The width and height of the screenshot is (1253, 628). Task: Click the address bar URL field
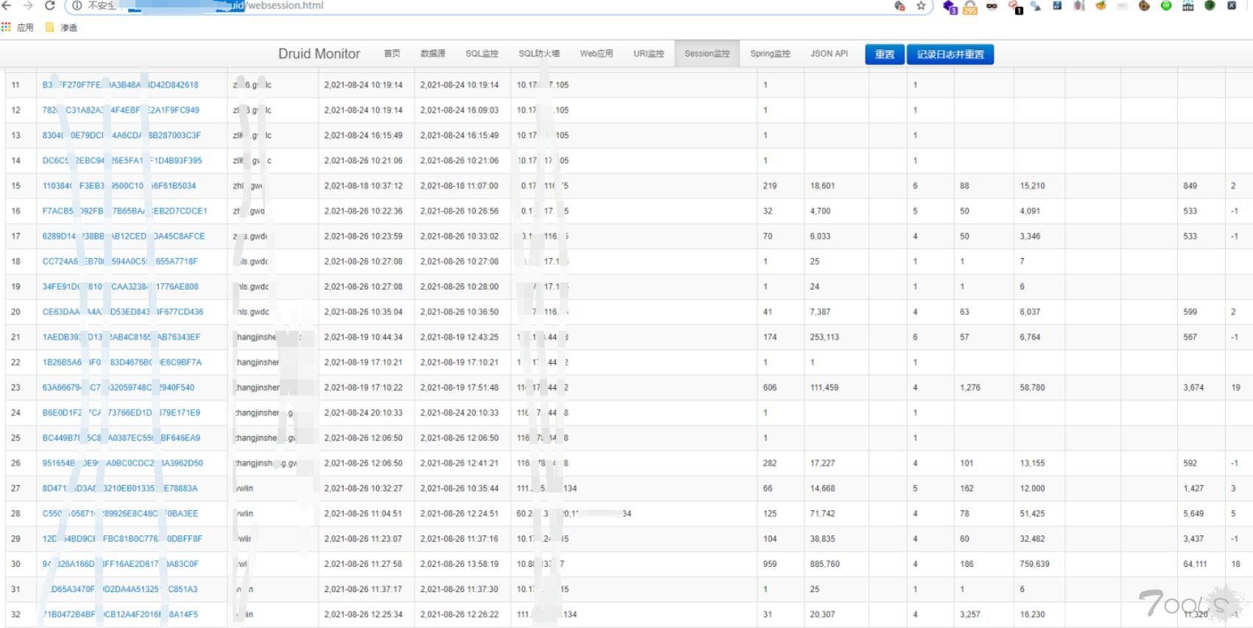pos(515,6)
